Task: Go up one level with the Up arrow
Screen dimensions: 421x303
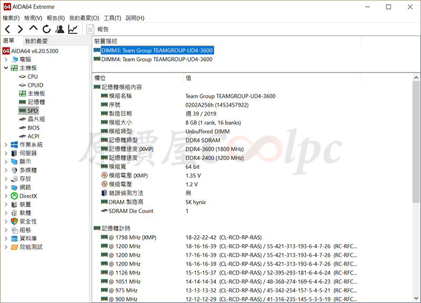Action: (x=33, y=28)
